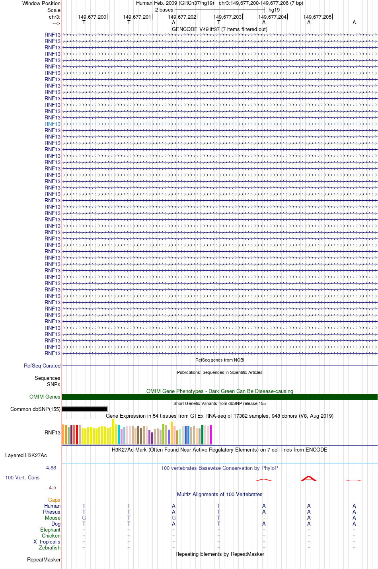Click the GENCODE V49lift37 track title
This screenshot has width=378, height=569.
pos(220,29)
